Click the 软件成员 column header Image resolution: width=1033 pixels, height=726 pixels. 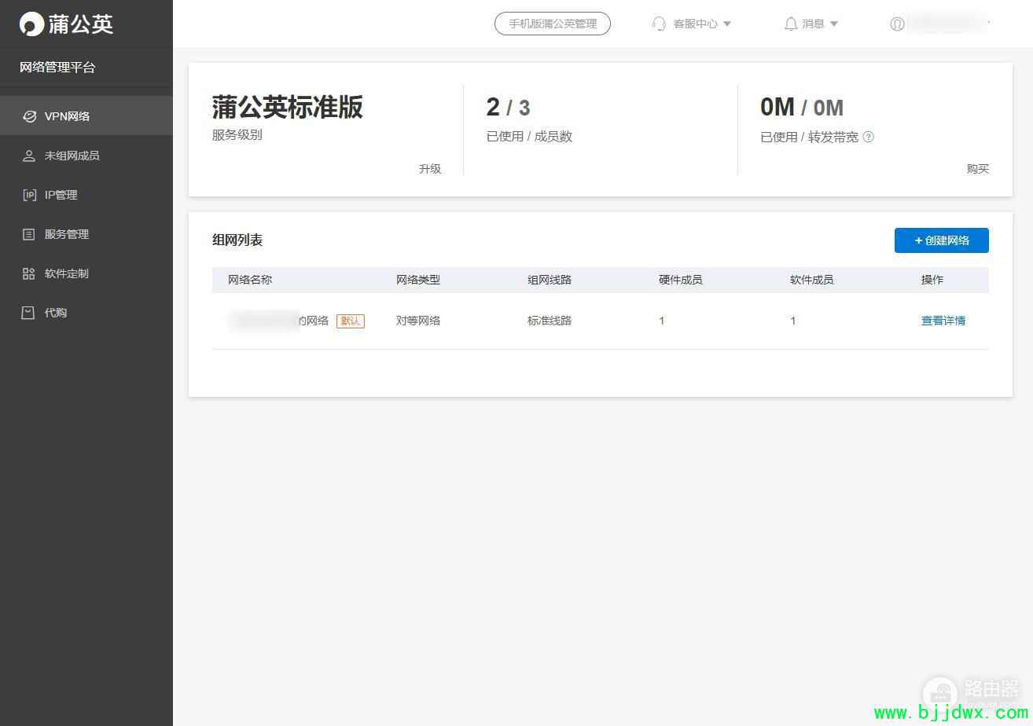coord(812,280)
